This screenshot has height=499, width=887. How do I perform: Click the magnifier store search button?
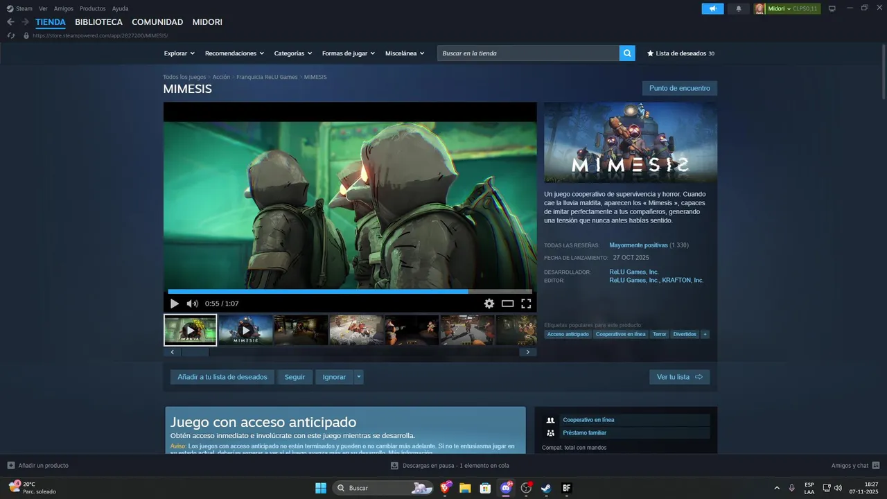click(627, 53)
